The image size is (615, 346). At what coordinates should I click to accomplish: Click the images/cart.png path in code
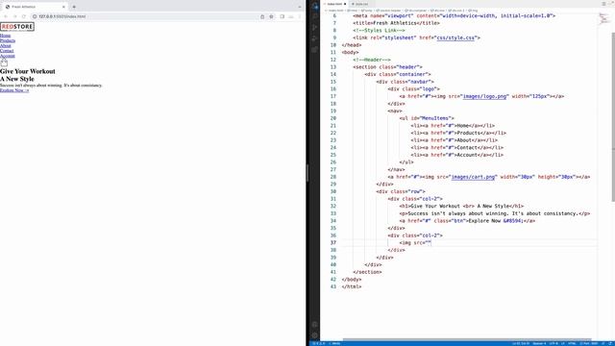(x=473, y=177)
